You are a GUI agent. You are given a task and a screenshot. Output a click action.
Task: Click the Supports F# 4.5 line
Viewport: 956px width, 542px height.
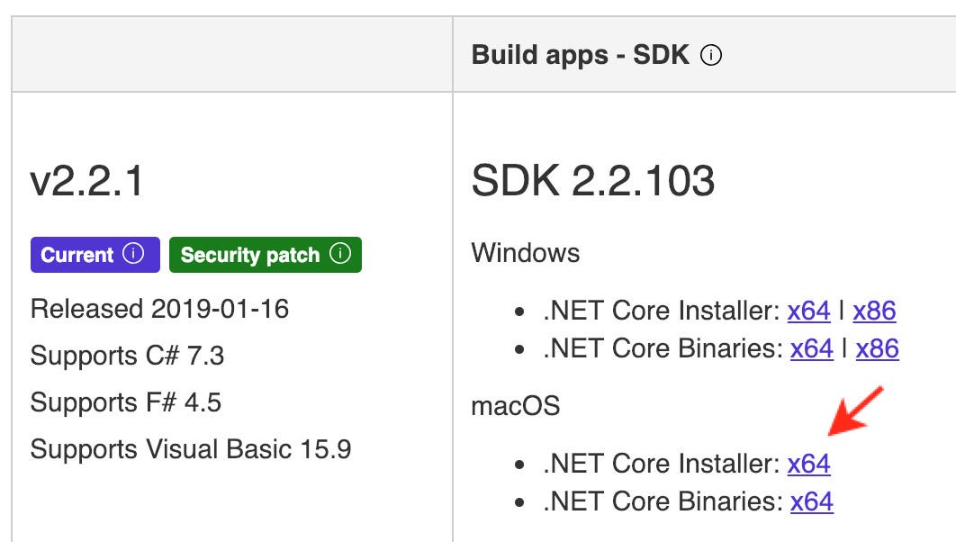[125, 402]
